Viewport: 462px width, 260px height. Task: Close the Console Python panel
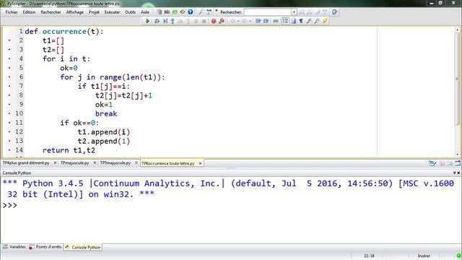pos(458,173)
